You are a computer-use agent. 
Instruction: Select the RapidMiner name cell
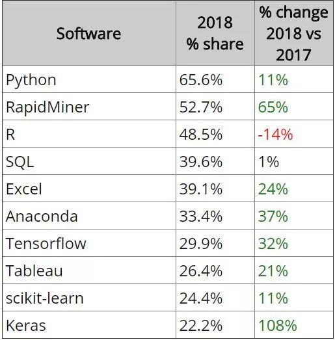tap(89, 107)
